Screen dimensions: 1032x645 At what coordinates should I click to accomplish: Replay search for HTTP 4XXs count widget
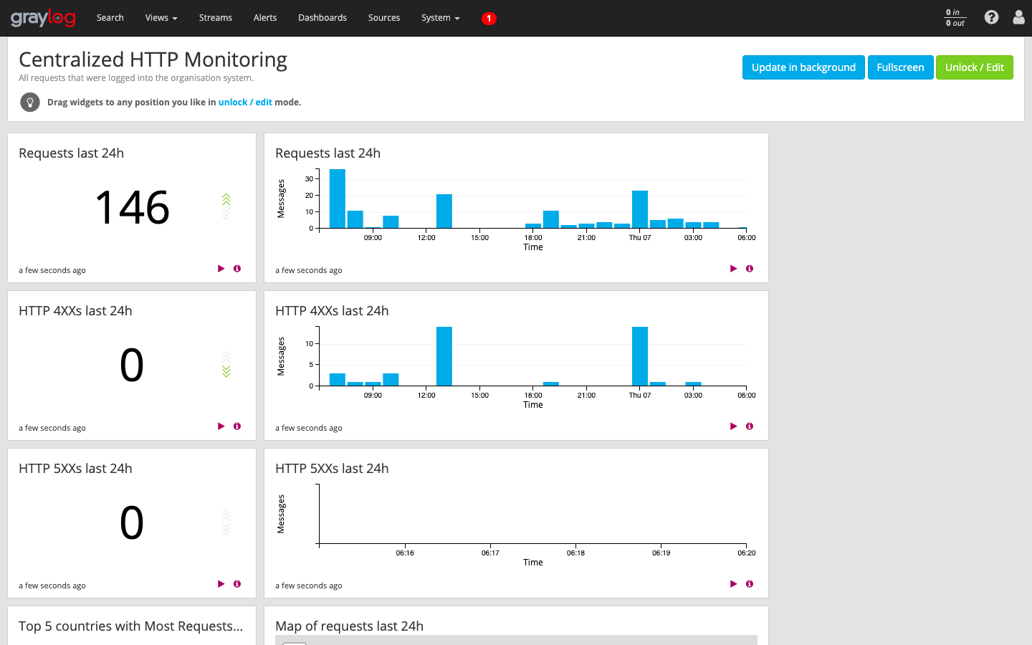pyautogui.click(x=221, y=426)
